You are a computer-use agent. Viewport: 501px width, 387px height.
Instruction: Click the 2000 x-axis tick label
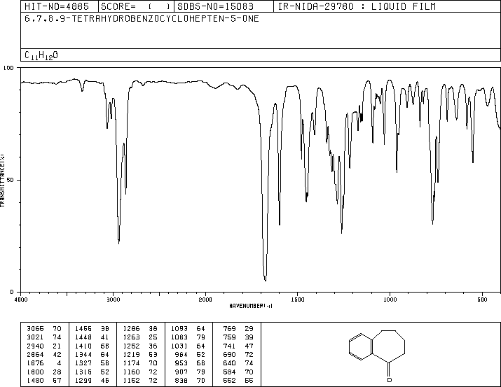tap(205, 300)
